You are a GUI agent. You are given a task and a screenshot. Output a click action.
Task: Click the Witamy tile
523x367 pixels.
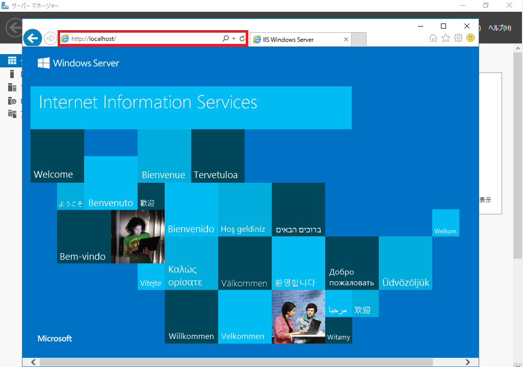338,330
